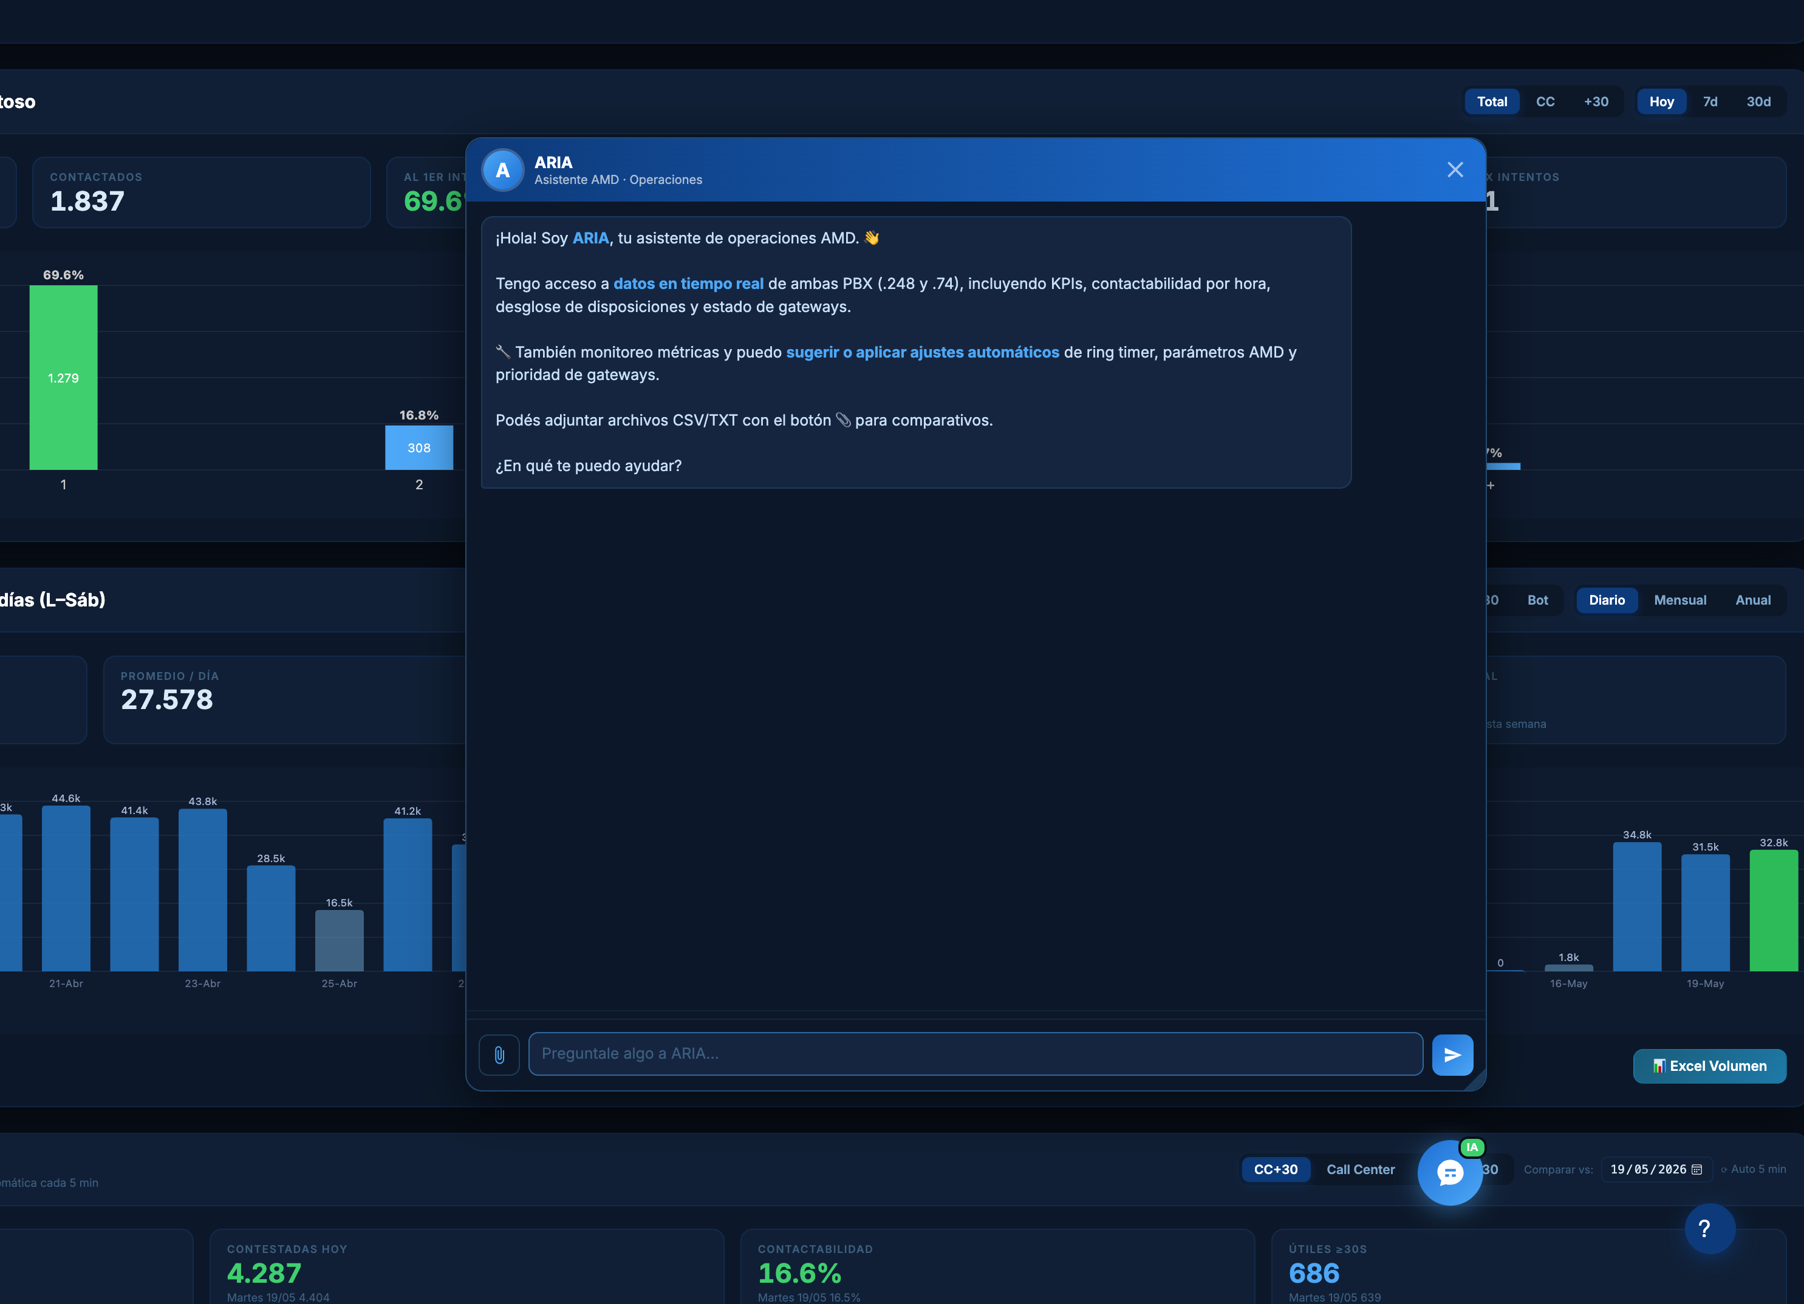Viewport: 1804px width, 1304px height.
Task: Click the 'Asistente AMD · Operaciones' subtitle
Action: 618,180
